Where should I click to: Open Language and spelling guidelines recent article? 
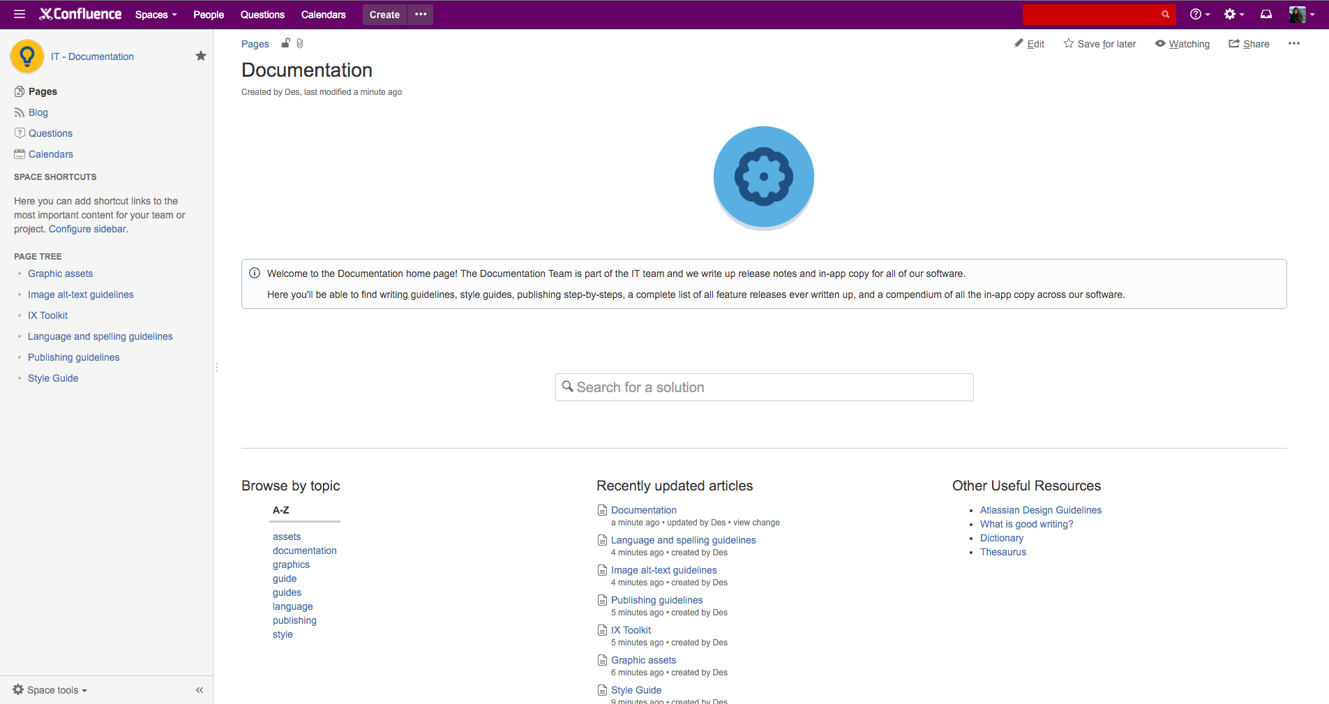click(684, 540)
